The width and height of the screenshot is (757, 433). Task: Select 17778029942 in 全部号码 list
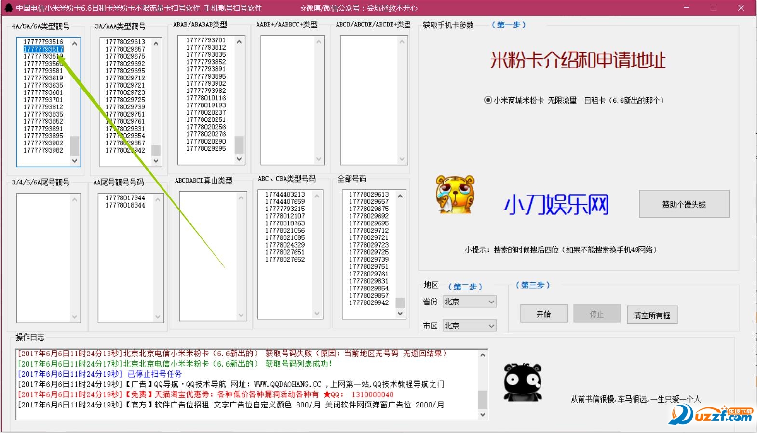[369, 303]
